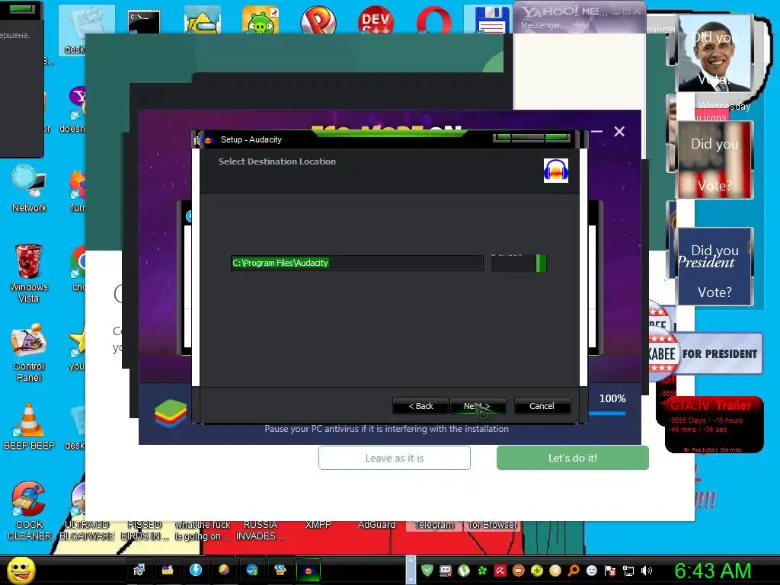Click the flag with red X tray icon
The height and width of the screenshot is (585, 780).
(610, 571)
